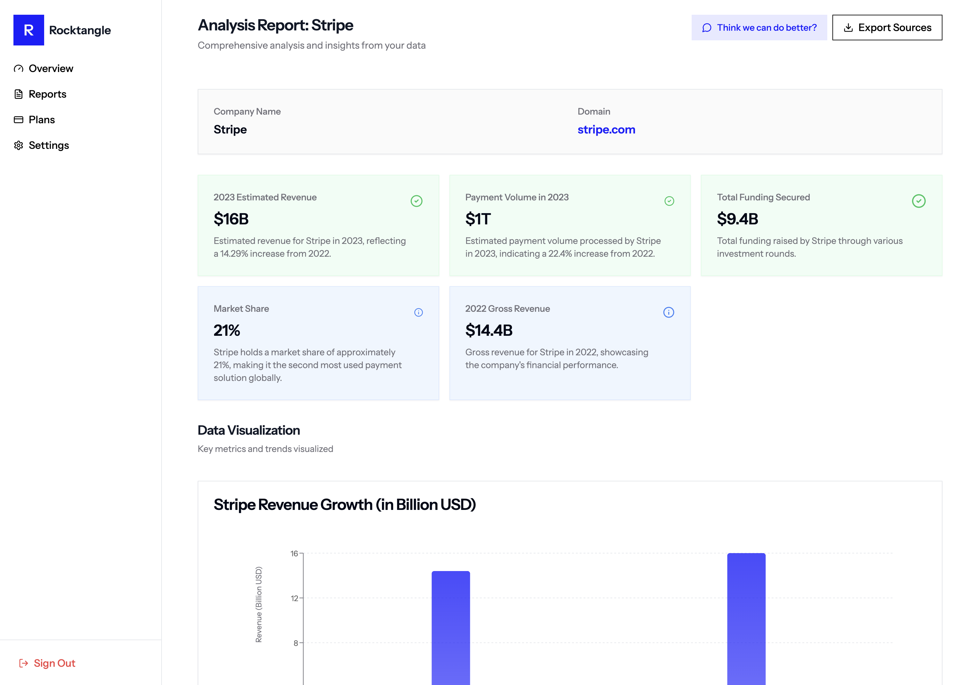Click the blue Rocktangle R logo
Image resolution: width=977 pixels, height=685 pixels.
coord(28,30)
